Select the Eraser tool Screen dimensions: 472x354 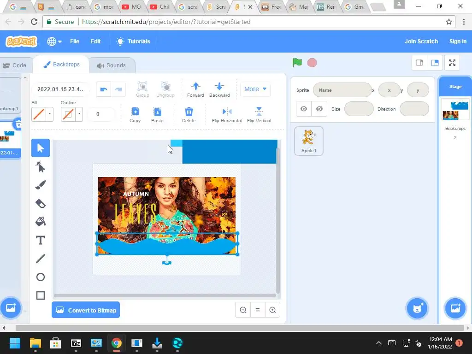[41, 203]
